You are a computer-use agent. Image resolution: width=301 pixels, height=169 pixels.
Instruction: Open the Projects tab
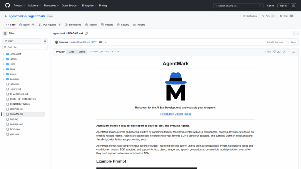coord(107,25)
